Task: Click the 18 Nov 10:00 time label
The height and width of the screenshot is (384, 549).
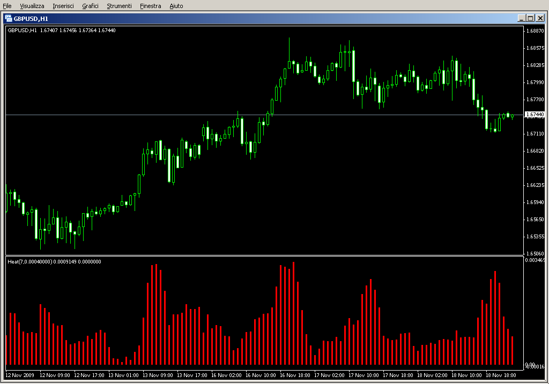Action: [x=466, y=375]
